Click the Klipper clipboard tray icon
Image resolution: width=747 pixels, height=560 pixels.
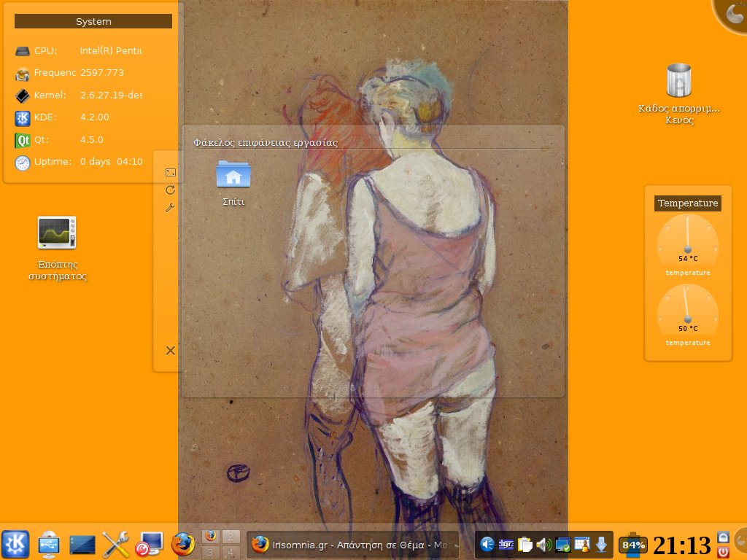click(x=525, y=544)
